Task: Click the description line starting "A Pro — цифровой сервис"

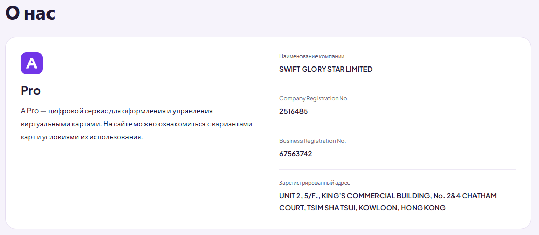Action: [x=117, y=111]
